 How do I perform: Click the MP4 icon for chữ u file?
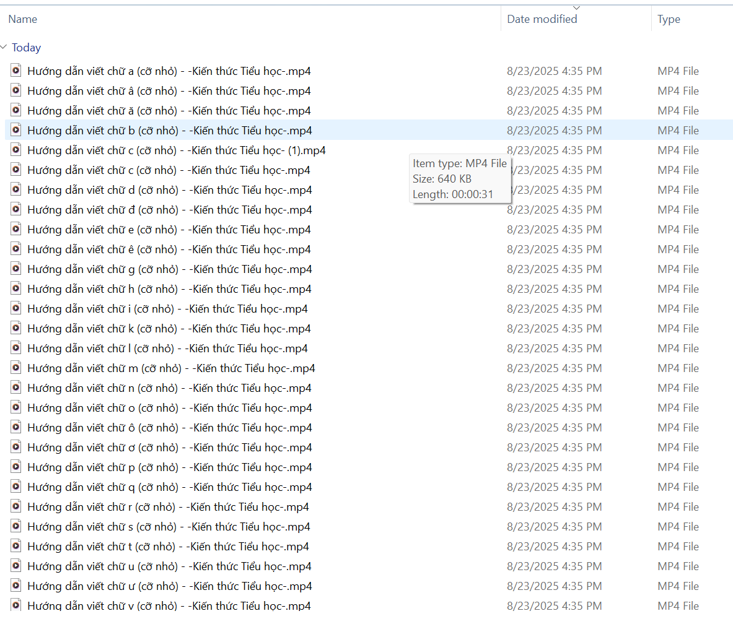click(x=16, y=566)
